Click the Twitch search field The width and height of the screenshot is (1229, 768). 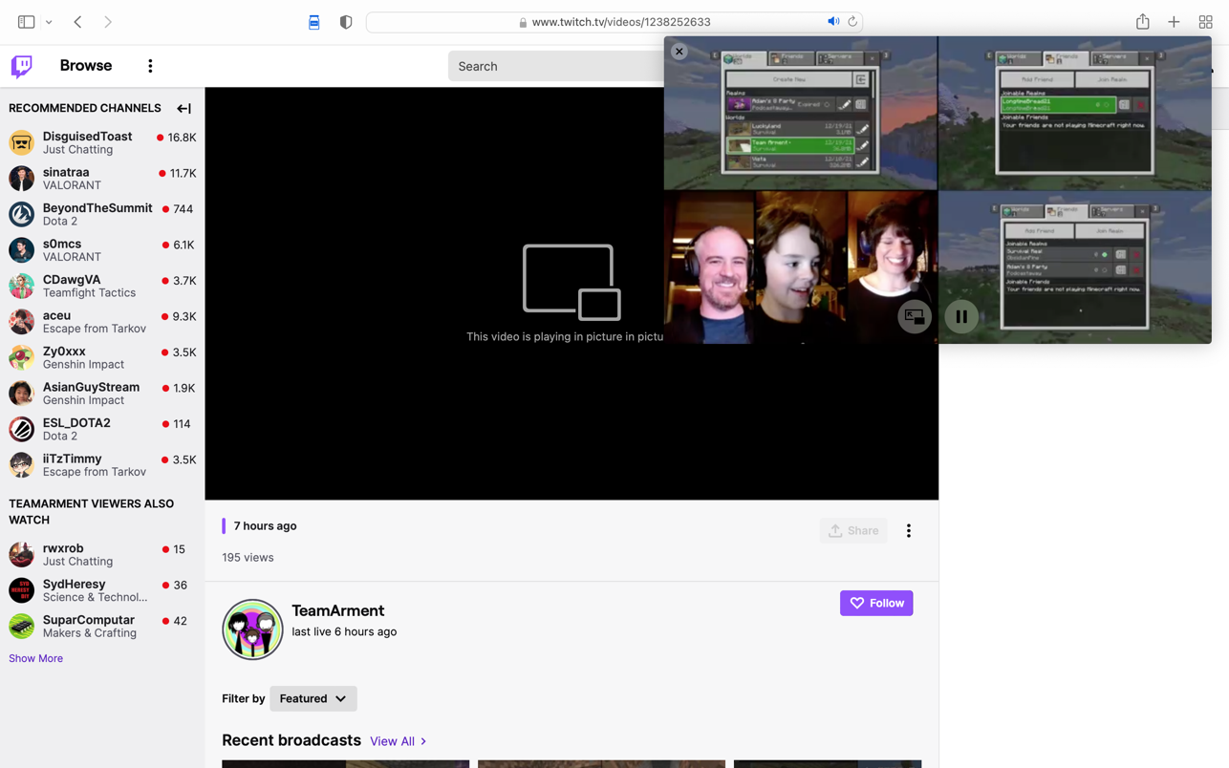(554, 66)
